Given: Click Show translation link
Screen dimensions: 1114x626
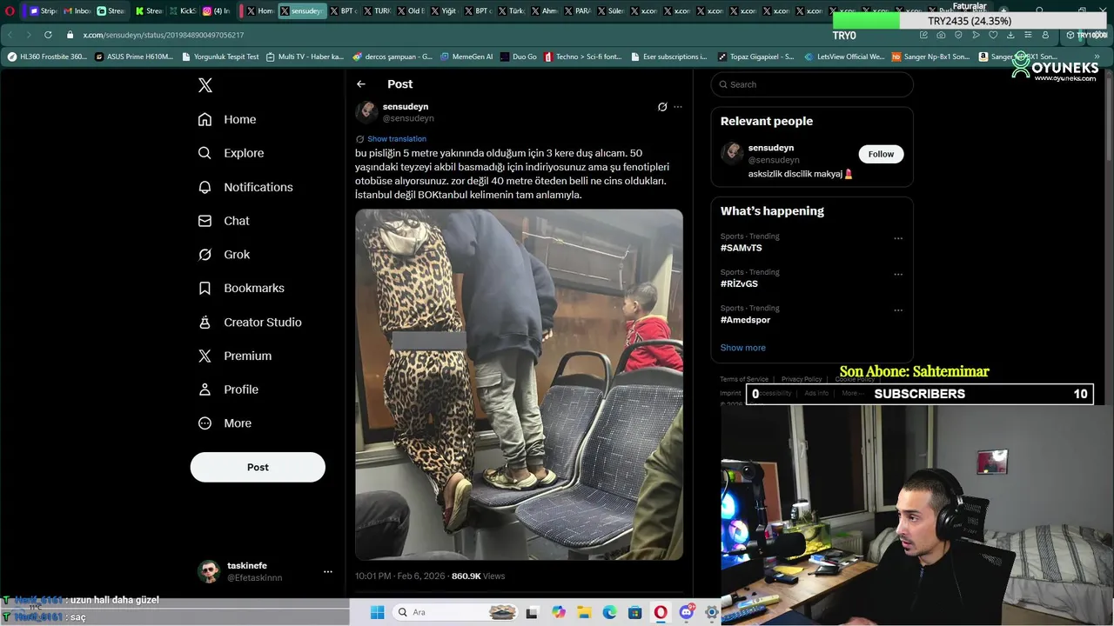Looking at the screenshot, I should (397, 139).
